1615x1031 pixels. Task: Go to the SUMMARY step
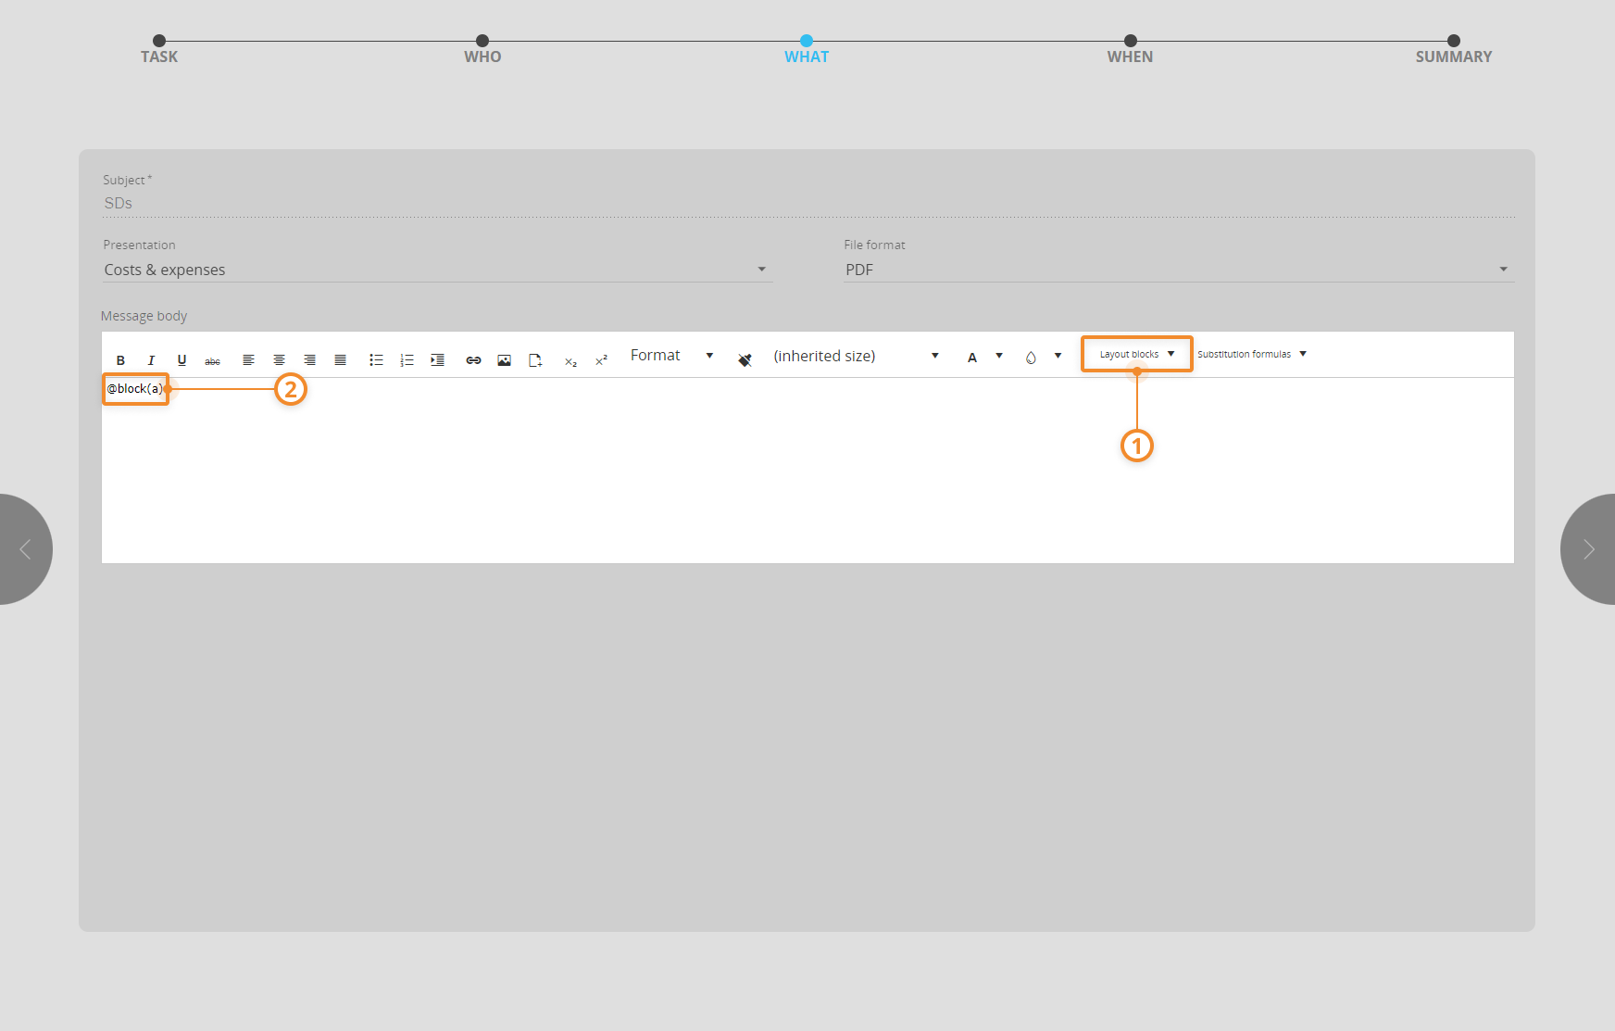(1453, 49)
